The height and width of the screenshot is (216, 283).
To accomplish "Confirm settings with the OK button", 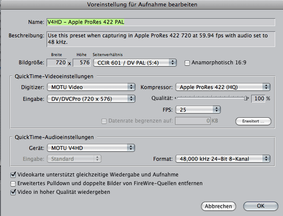I will click(x=260, y=206).
